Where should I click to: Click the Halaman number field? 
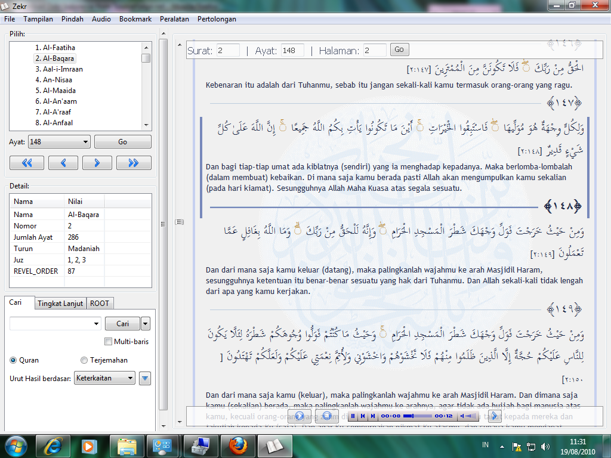(375, 50)
